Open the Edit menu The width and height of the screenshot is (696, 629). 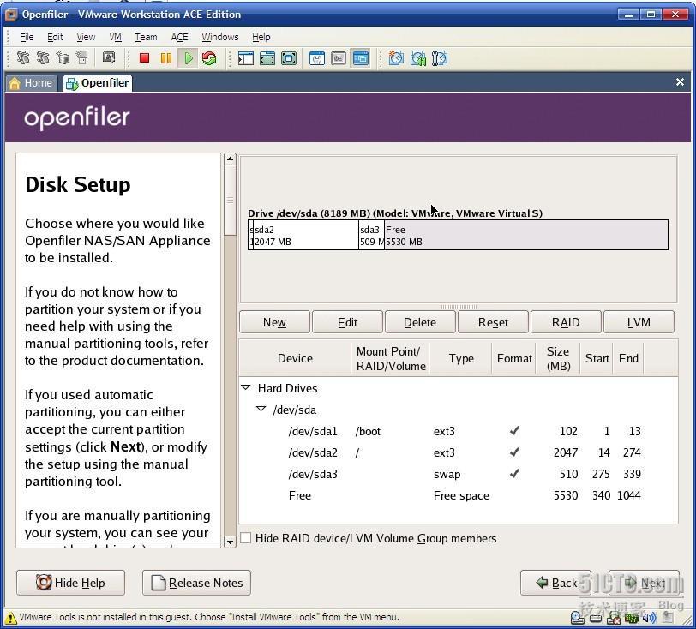(55, 37)
